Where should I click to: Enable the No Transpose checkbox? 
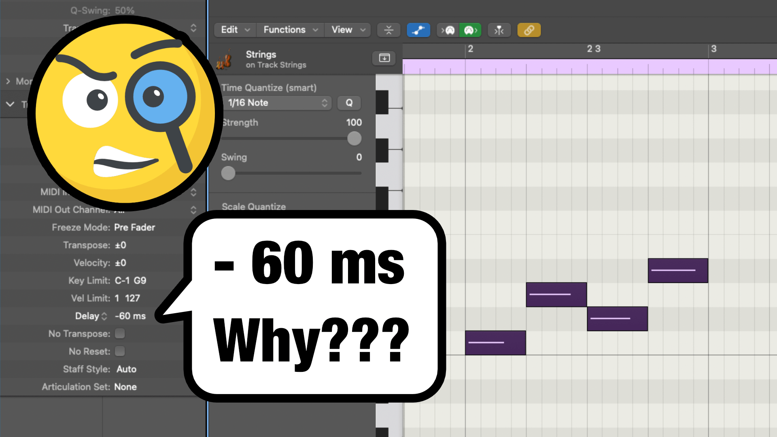[120, 333]
